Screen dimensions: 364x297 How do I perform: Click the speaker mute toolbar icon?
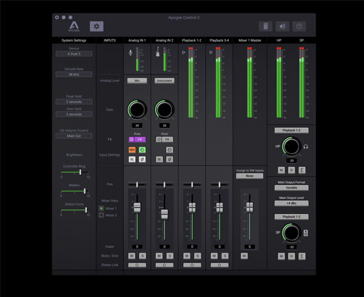[282, 26]
